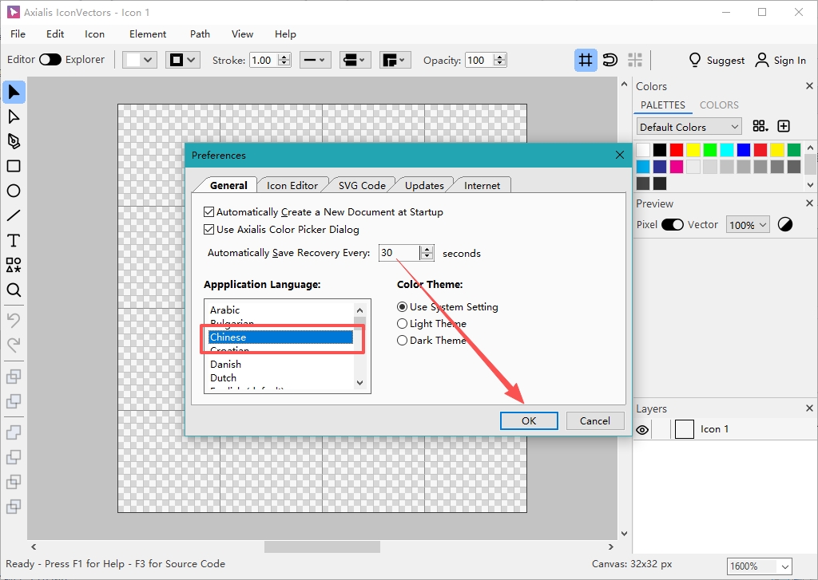Click the first overlapping squares path icon below Redo
The image size is (818, 580).
pos(14,377)
